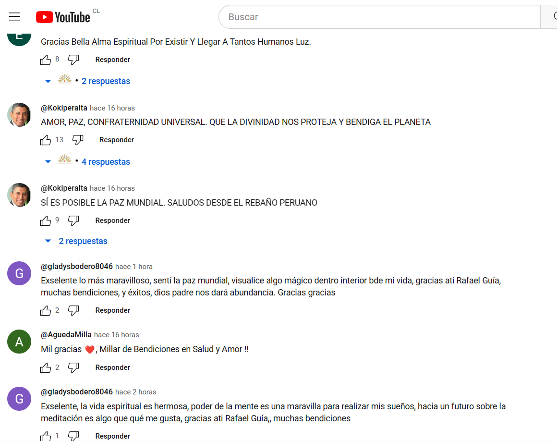
Task: Go to YouTube home via logo
Action: (63, 17)
